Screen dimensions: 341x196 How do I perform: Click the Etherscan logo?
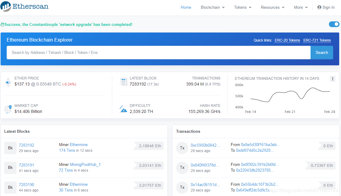[24, 6]
